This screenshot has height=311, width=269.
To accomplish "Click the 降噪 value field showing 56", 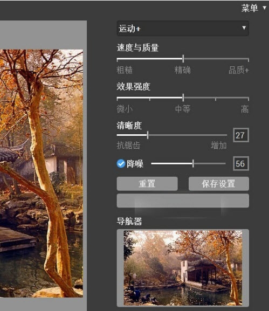I will point(241,164).
